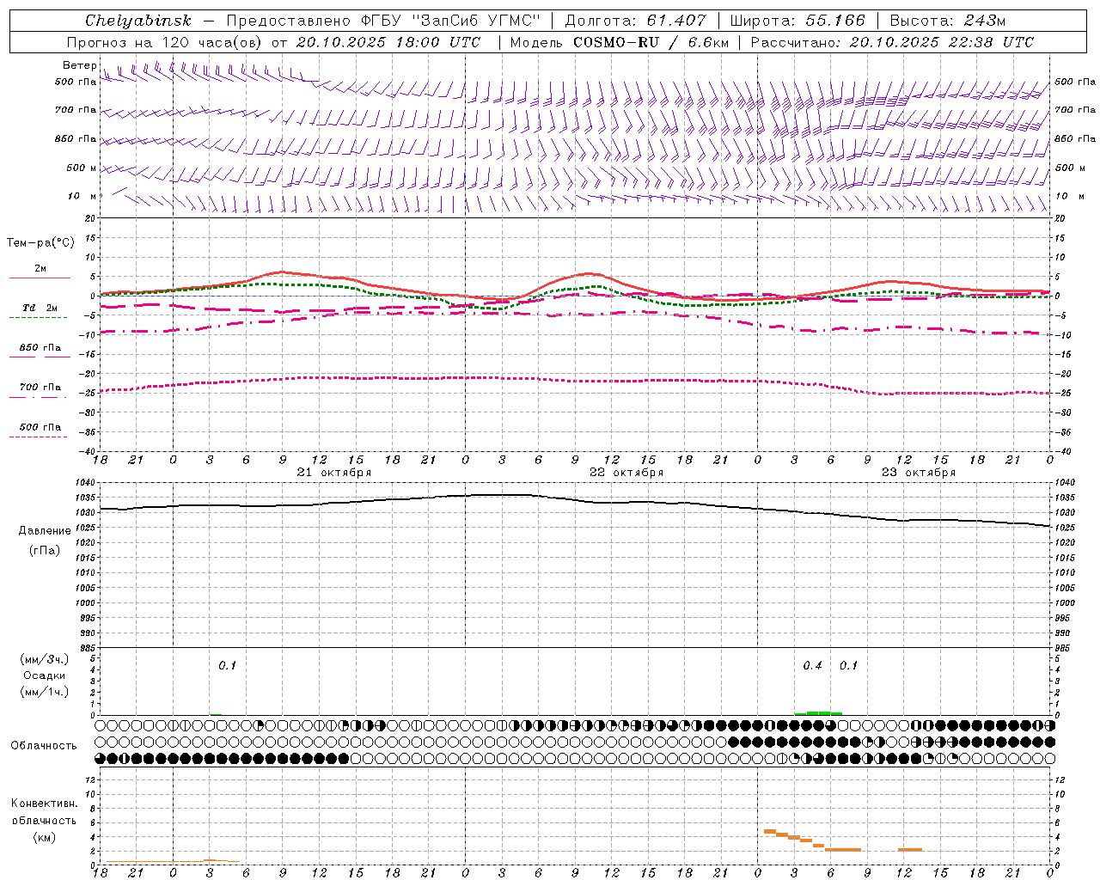Screen dimensions: 1100x880
Task: Select the Облачность cloud cover label
Action: (44, 746)
